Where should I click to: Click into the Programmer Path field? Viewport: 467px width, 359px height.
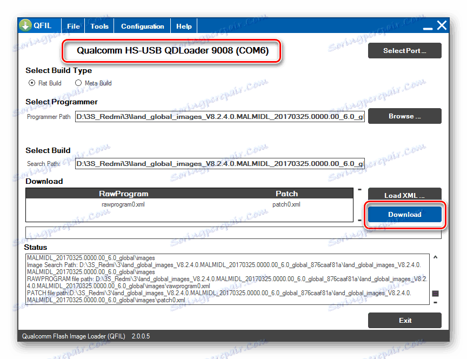point(220,116)
